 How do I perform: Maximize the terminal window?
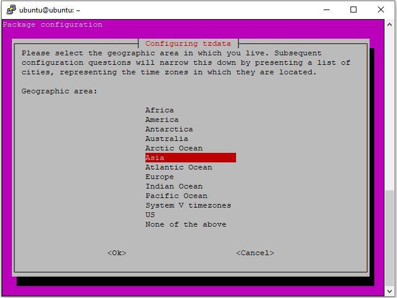pos(353,10)
